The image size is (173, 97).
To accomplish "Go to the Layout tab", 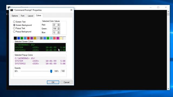I will click(x=31, y=16).
